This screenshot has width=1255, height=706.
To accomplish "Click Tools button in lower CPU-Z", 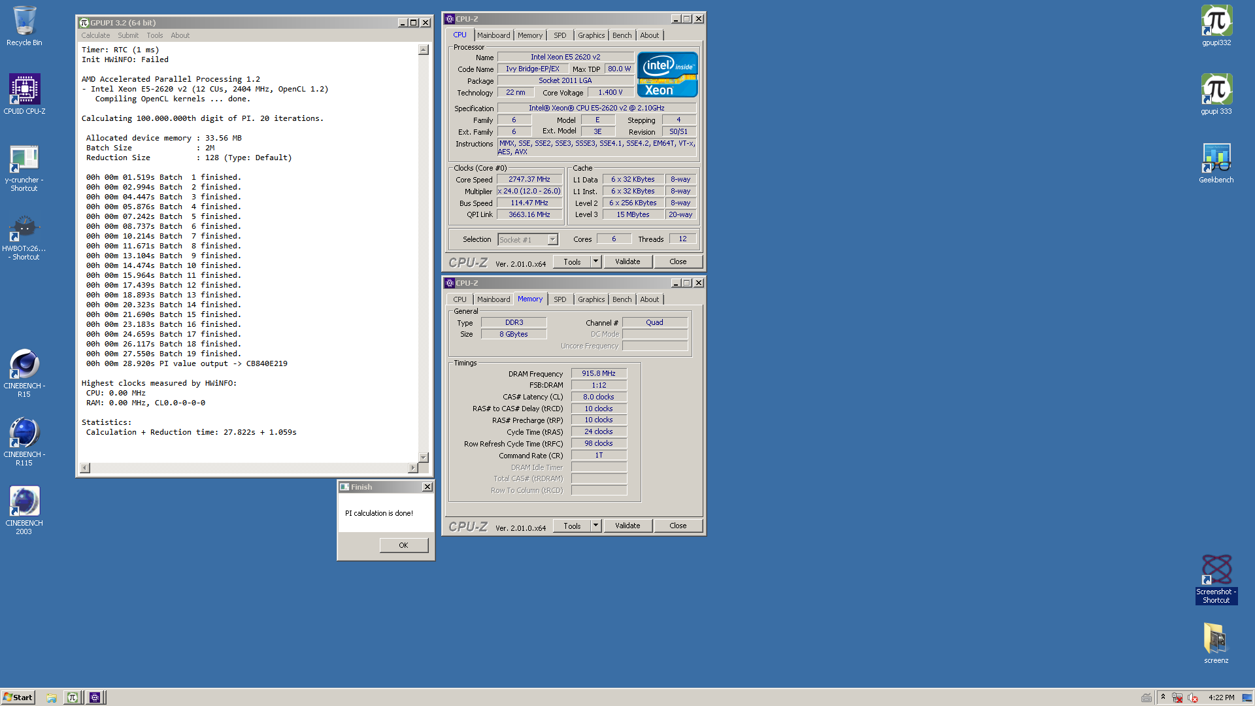I will coord(572,526).
